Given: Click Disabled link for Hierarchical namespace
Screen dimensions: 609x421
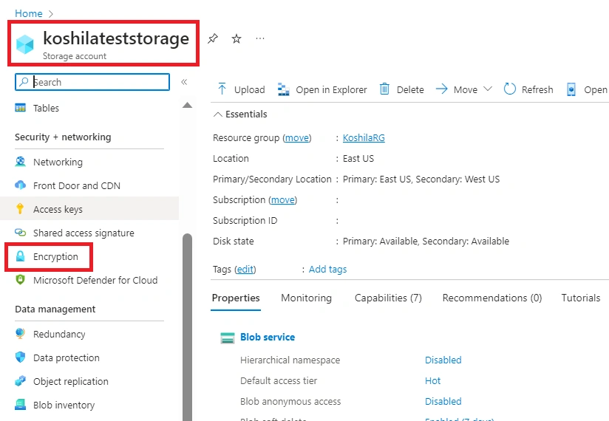Looking at the screenshot, I should [443, 360].
